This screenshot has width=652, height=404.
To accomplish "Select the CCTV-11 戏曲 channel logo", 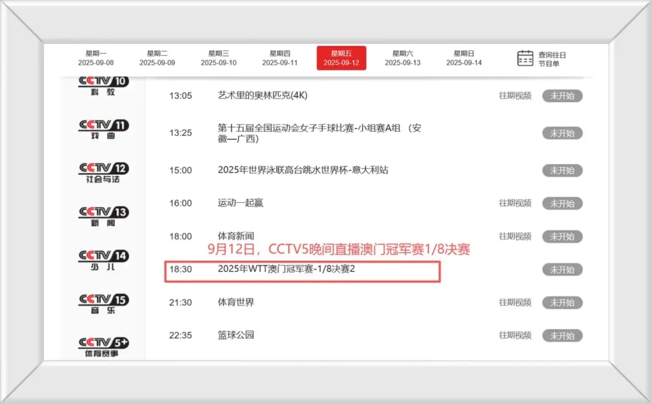I will [103, 129].
